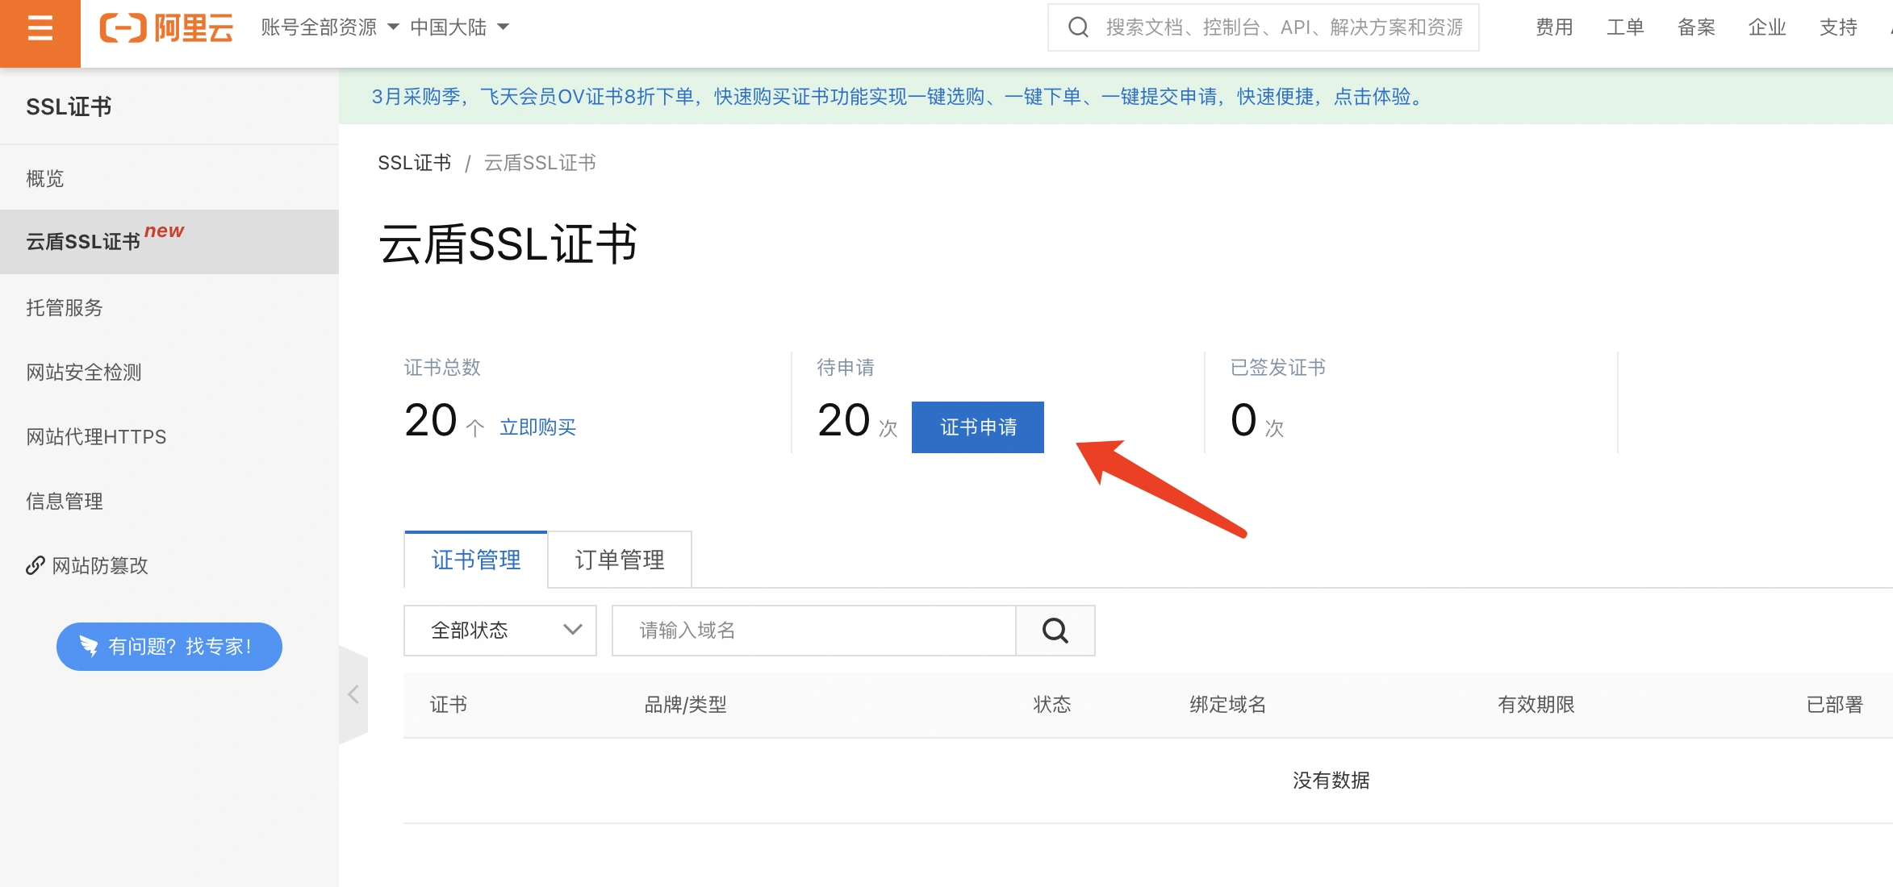Open 托管服务 in the sidebar
1893x887 pixels.
pyautogui.click(x=65, y=307)
